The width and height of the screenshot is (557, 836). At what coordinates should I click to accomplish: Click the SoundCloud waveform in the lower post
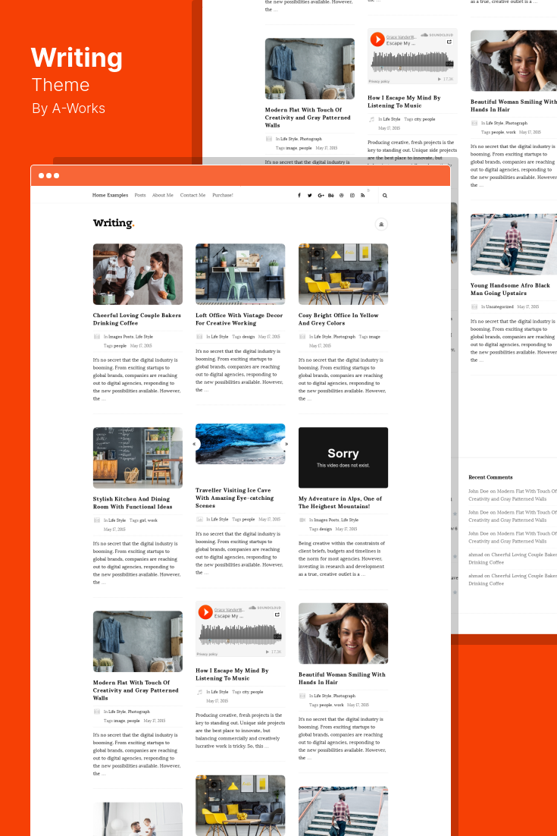[x=240, y=634]
